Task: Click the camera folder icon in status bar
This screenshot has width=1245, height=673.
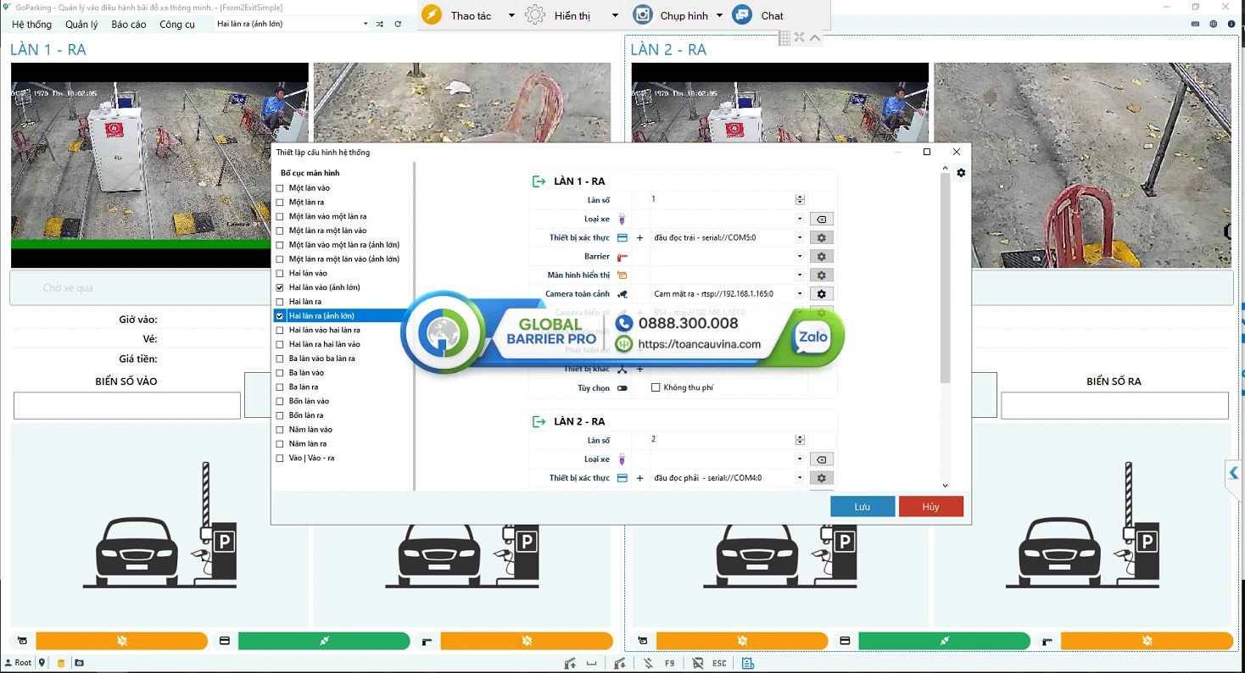Action: tap(79, 663)
